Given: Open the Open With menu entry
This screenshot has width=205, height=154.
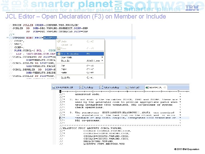Looking at the screenshot, I should 80,57.
